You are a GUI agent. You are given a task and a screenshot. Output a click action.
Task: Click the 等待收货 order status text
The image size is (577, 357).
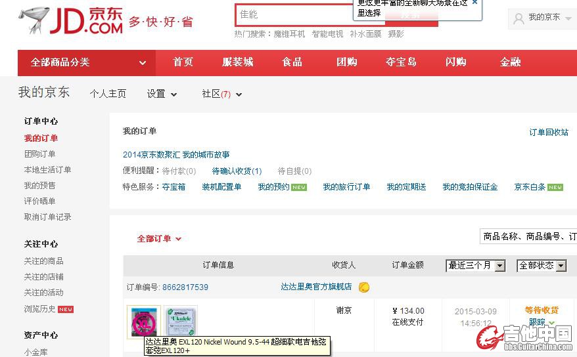pyautogui.click(x=542, y=310)
